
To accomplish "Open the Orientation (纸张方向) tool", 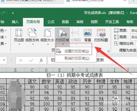I will point(32,36).
